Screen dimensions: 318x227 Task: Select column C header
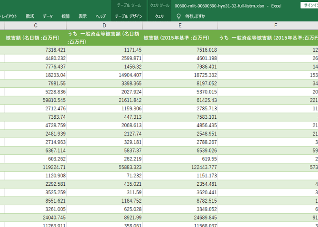[x=35, y=25]
